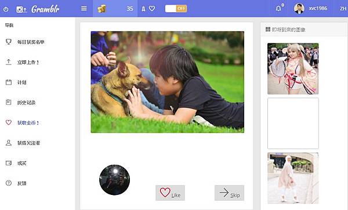Click the 导航 sidebar heading
Viewport: 348px width, 210px height.
point(9,26)
